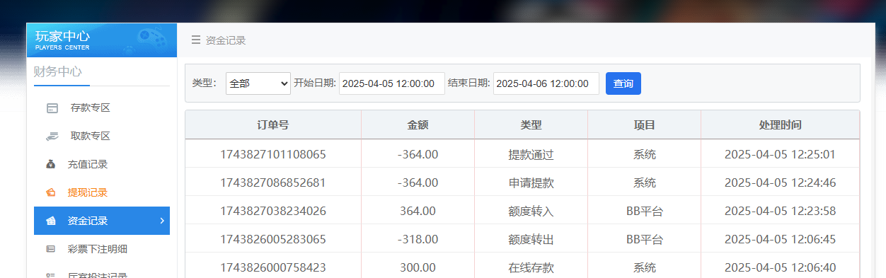Screen dimensions: 886x278
Task: Click the 类型 column header
Action: [531, 125]
